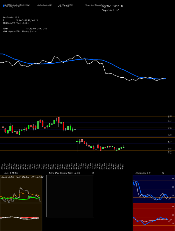Screen dimensions: 175x231
Task: Open the blue-background Stochastics mini chart
Action: [154, 189]
